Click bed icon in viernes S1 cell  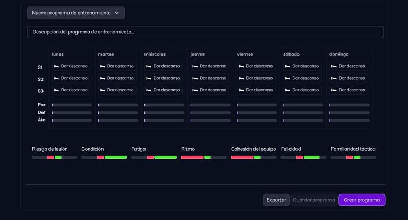pos(241,66)
